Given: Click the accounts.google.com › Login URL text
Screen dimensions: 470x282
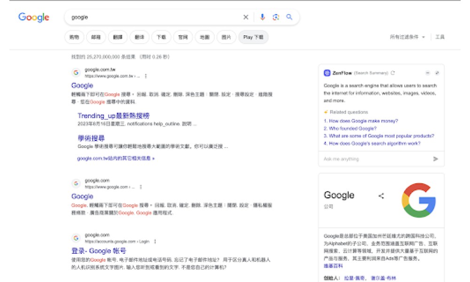Looking at the screenshot, I should [x=117, y=241].
